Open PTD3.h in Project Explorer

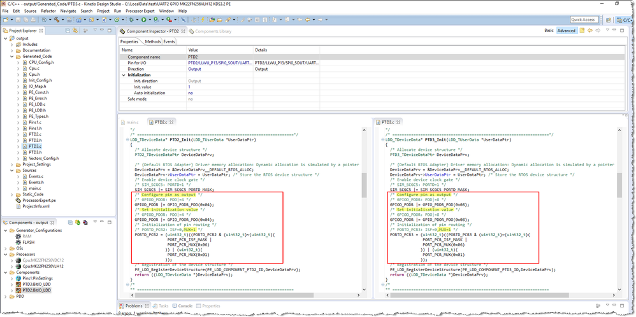point(34,152)
